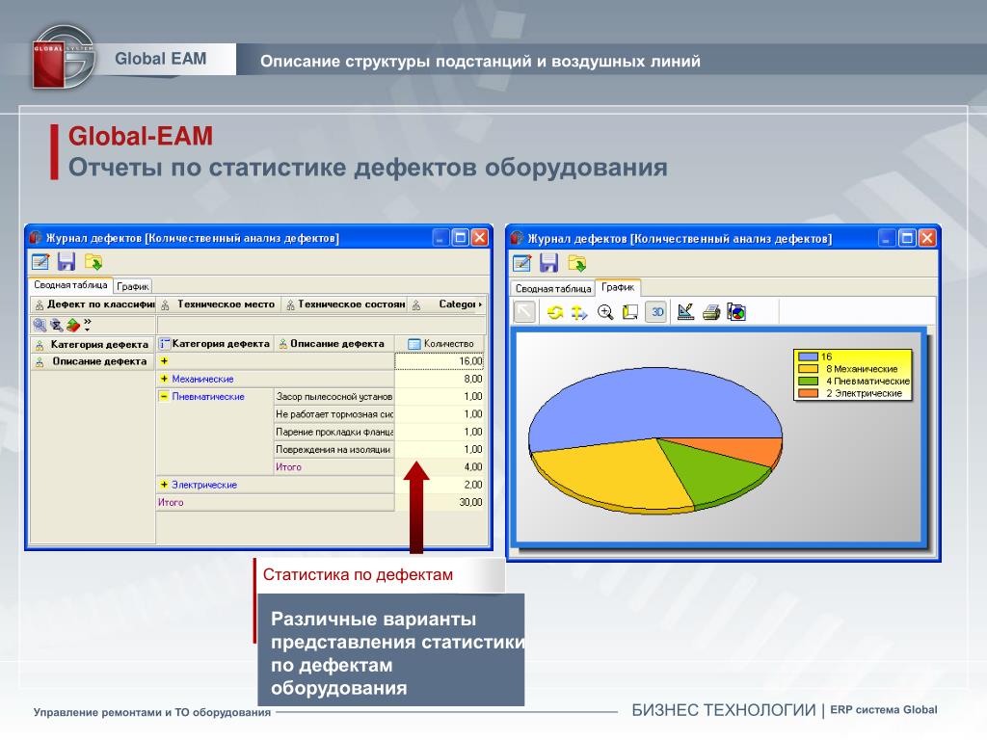Click 'Техническое состоян' field header
987x740 pixels.
(345, 304)
